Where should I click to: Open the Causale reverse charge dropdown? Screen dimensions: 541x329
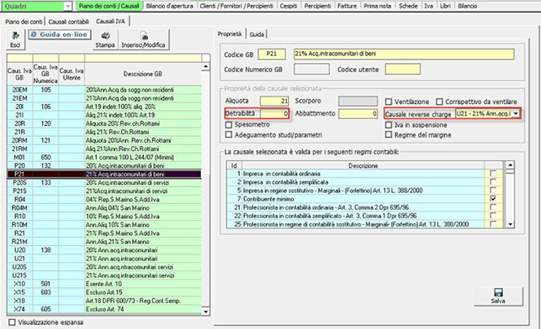click(516, 113)
